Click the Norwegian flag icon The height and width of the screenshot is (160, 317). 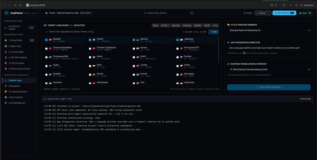click(181, 75)
